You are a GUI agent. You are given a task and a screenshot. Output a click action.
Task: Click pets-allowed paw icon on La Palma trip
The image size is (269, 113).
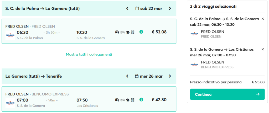pos(128,32)
